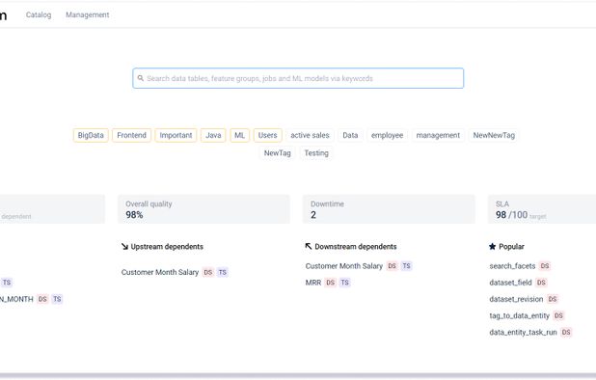Image resolution: width=596 pixels, height=380 pixels.
Task: Focus the keyword search field
Action: (298, 78)
